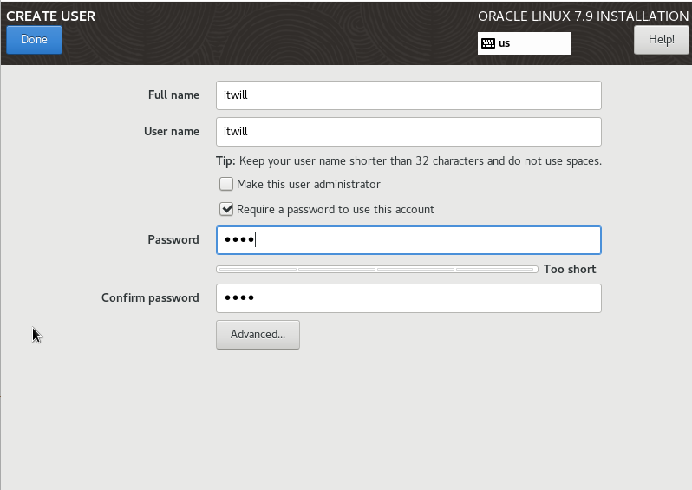Open the Help! page
692x490 pixels.
[x=661, y=40]
